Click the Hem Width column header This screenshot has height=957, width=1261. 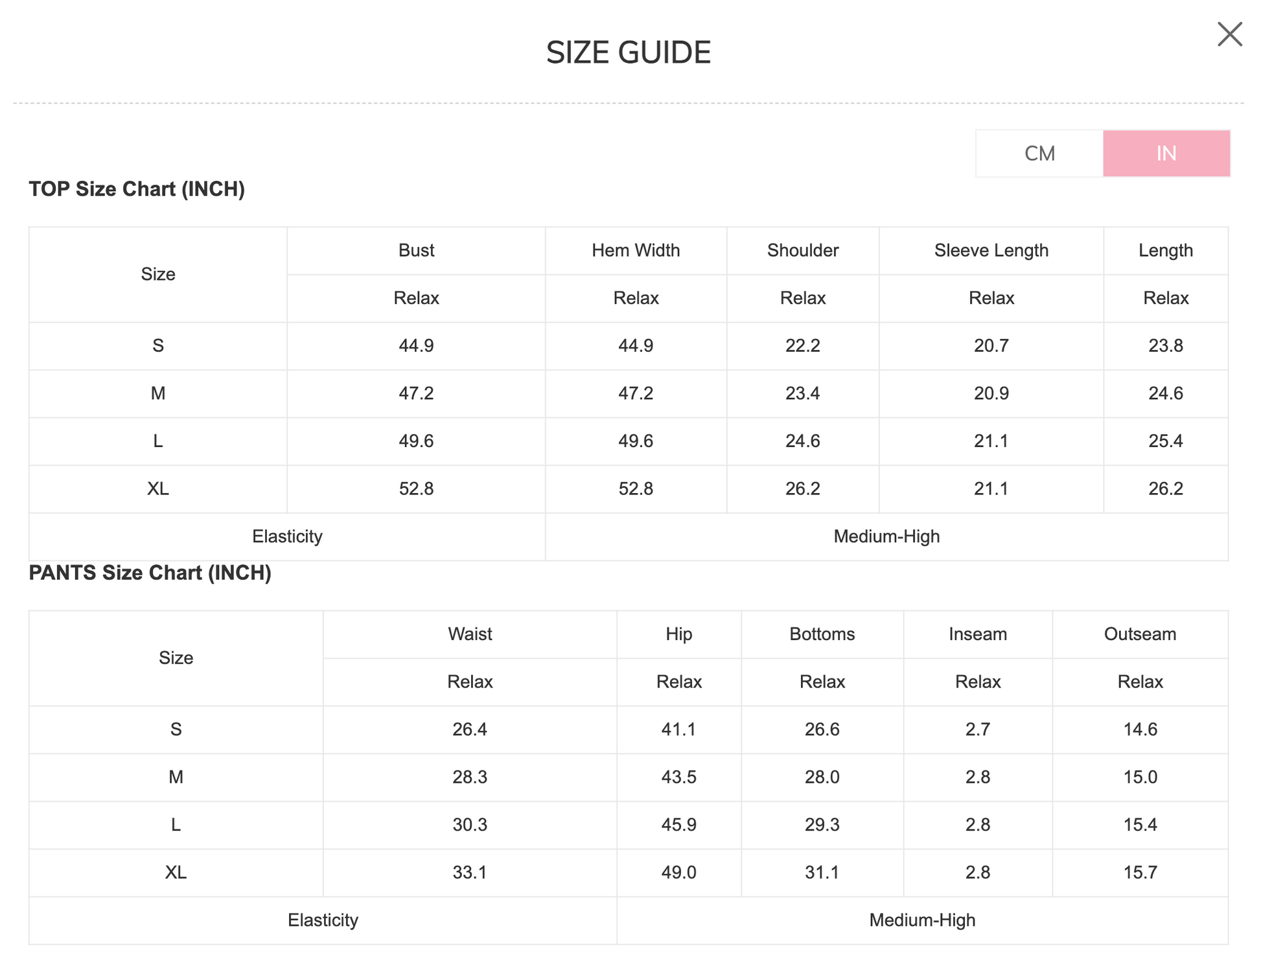tap(636, 251)
